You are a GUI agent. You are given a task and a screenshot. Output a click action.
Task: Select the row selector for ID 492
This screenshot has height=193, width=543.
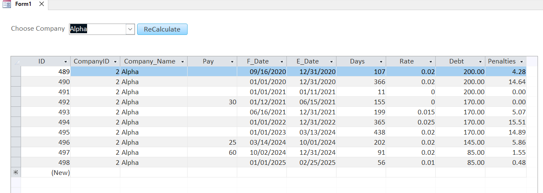[x=16, y=102]
